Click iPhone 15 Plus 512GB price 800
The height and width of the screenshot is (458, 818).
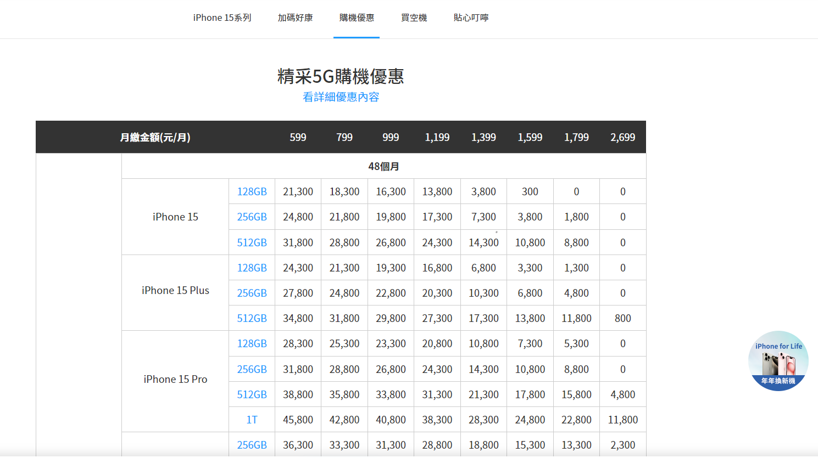pos(623,318)
